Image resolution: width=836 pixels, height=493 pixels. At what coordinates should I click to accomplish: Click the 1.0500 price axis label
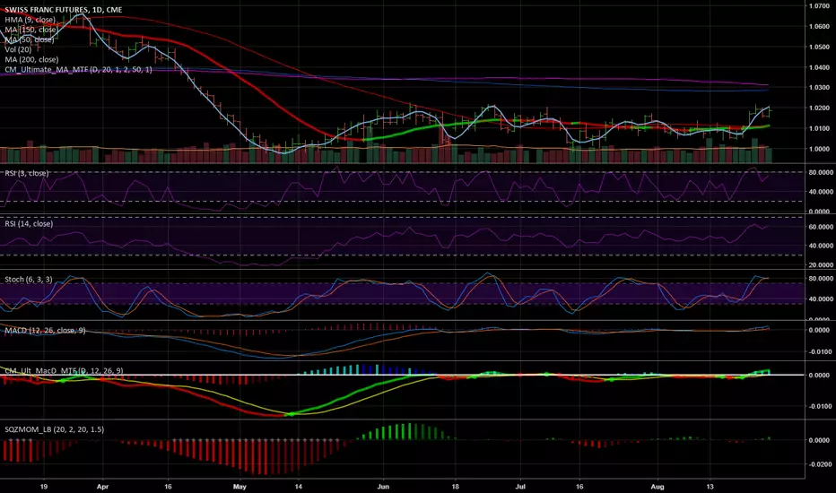[x=819, y=47]
